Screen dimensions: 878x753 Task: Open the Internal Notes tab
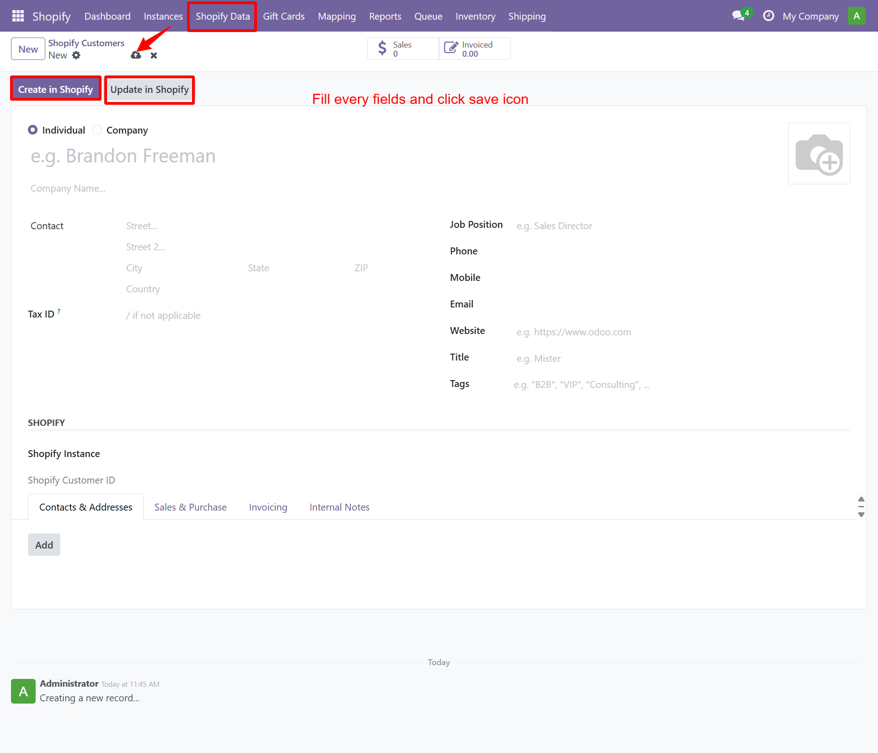[x=339, y=507]
